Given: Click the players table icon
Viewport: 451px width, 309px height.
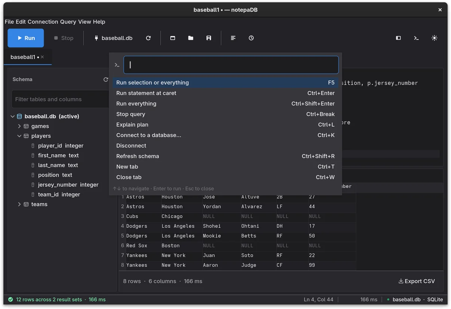Looking at the screenshot, I should pyautogui.click(x=26, y=136).
